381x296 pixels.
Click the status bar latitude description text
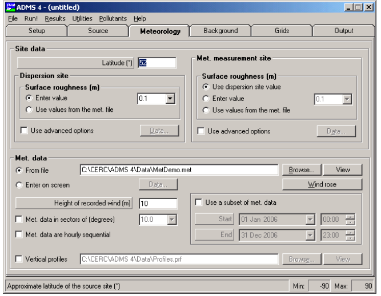63,286
